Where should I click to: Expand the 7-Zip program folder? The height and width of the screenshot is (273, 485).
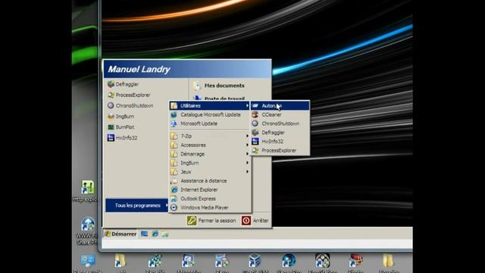point(210,136)
